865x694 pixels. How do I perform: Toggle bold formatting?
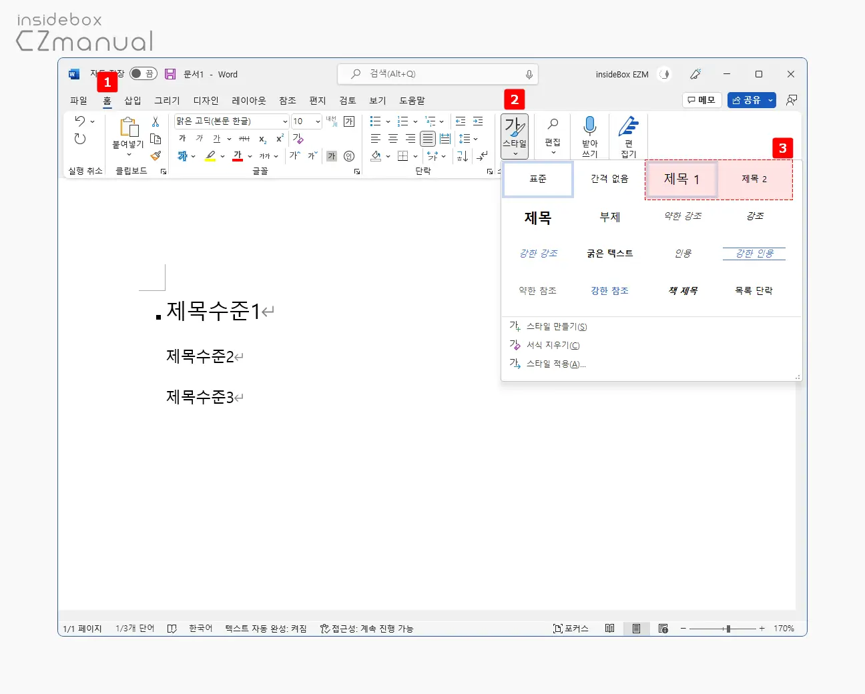pyautogui.click(x=182, y=139)
